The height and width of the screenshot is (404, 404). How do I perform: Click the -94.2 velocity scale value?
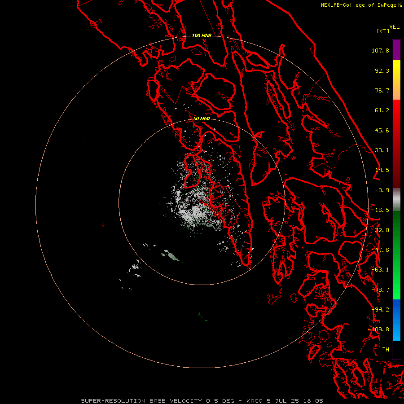(380, 310)
